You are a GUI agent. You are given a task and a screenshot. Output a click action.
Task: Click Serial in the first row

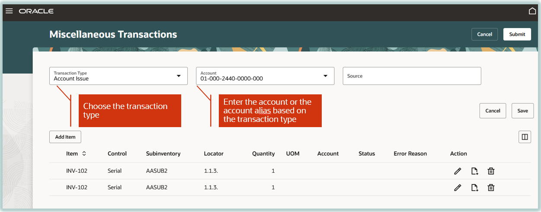coord(115,171)
